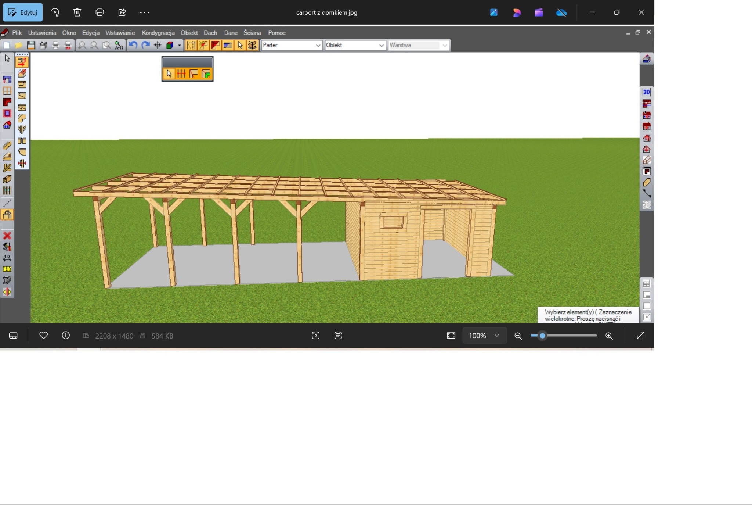Open the Parter floor dropdown
The height and width of the screenshot is (505, 752).
(318, 45)
